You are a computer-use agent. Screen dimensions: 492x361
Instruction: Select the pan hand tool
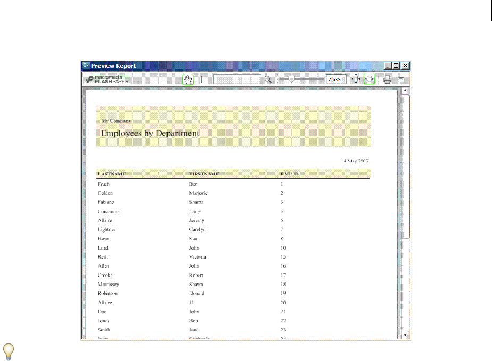pyautogui.click(x=188, y=80)
